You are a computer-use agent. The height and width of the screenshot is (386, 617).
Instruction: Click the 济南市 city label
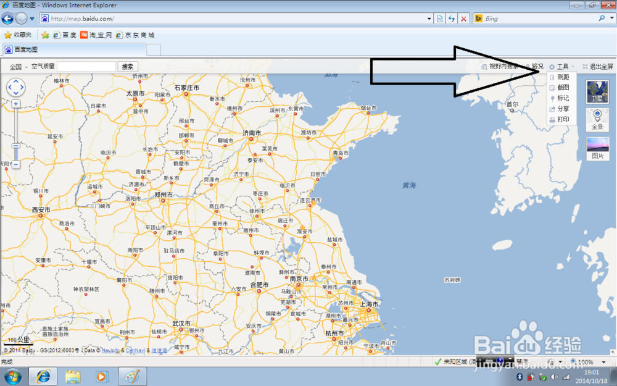coord(252,133)
